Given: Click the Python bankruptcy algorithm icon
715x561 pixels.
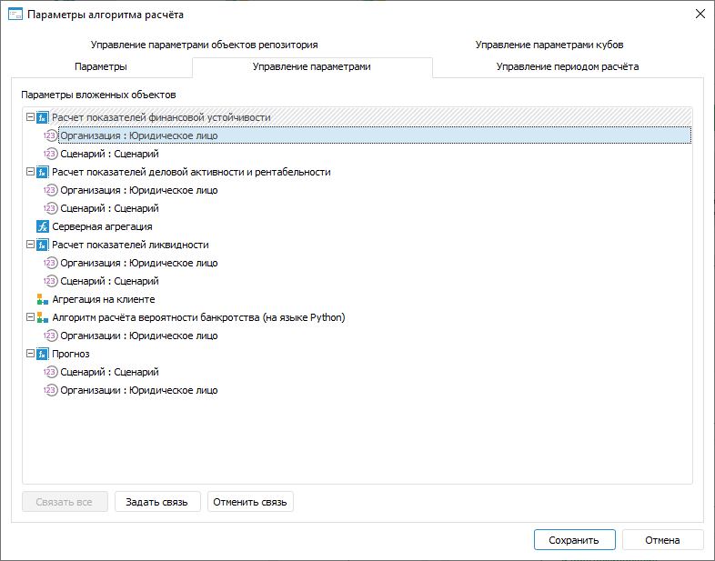Looking at the screenshot, I should click(42, 317).
